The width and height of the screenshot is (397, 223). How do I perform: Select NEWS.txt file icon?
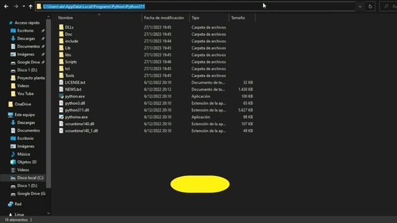click(61, 89)
